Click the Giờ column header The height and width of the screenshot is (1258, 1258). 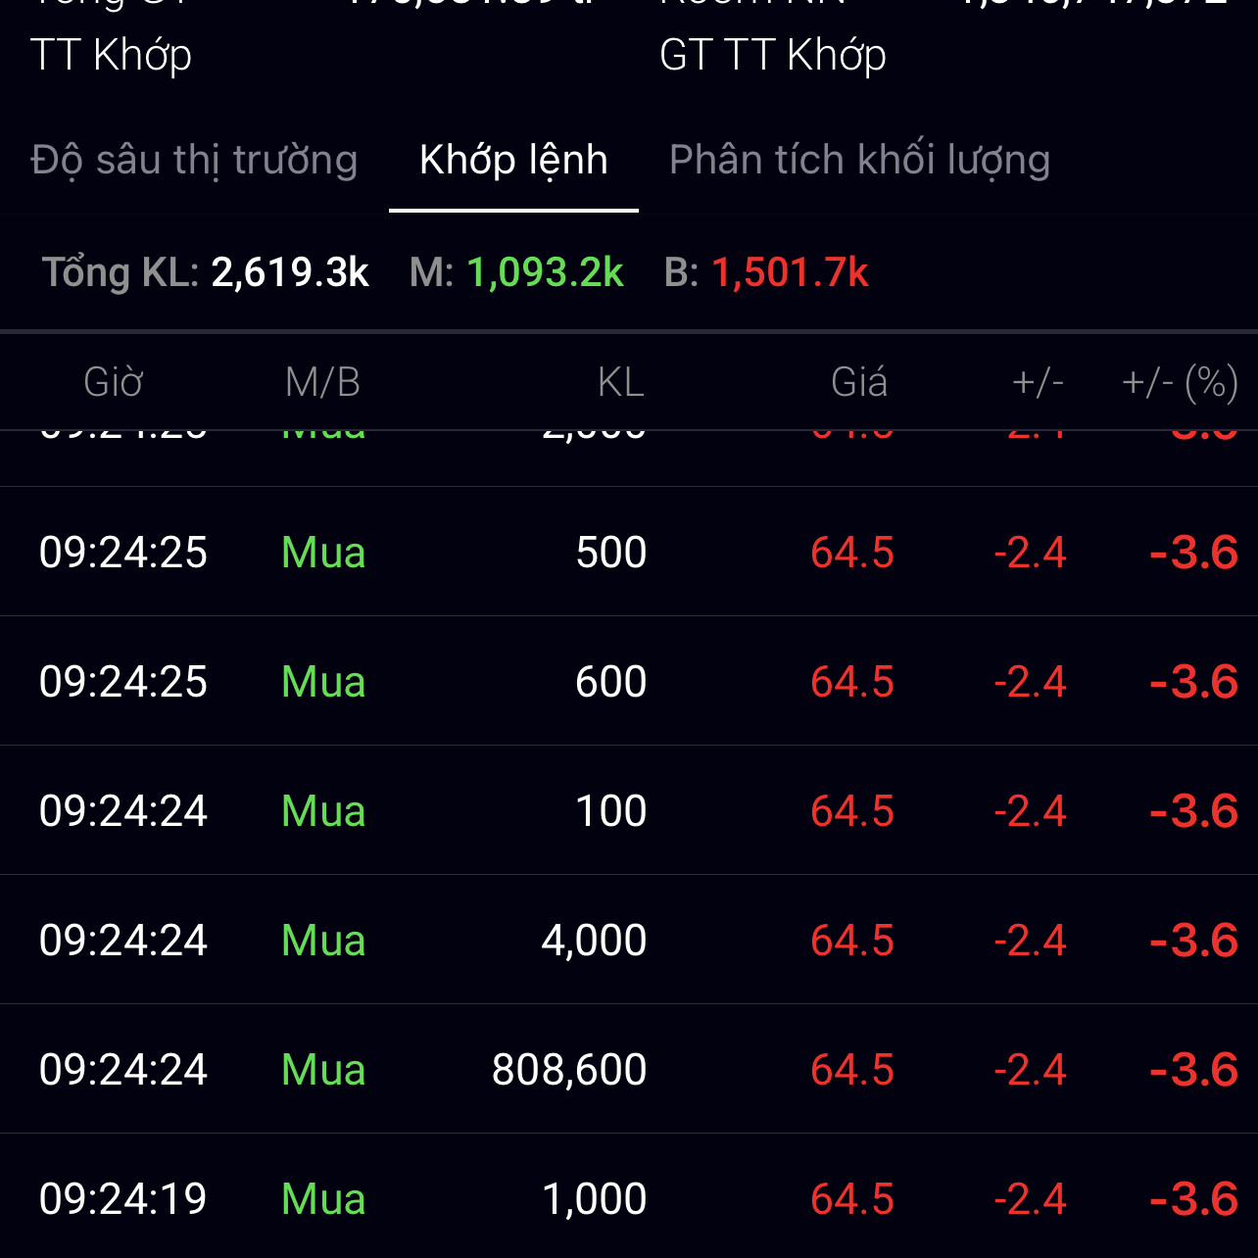click(114, 382)
